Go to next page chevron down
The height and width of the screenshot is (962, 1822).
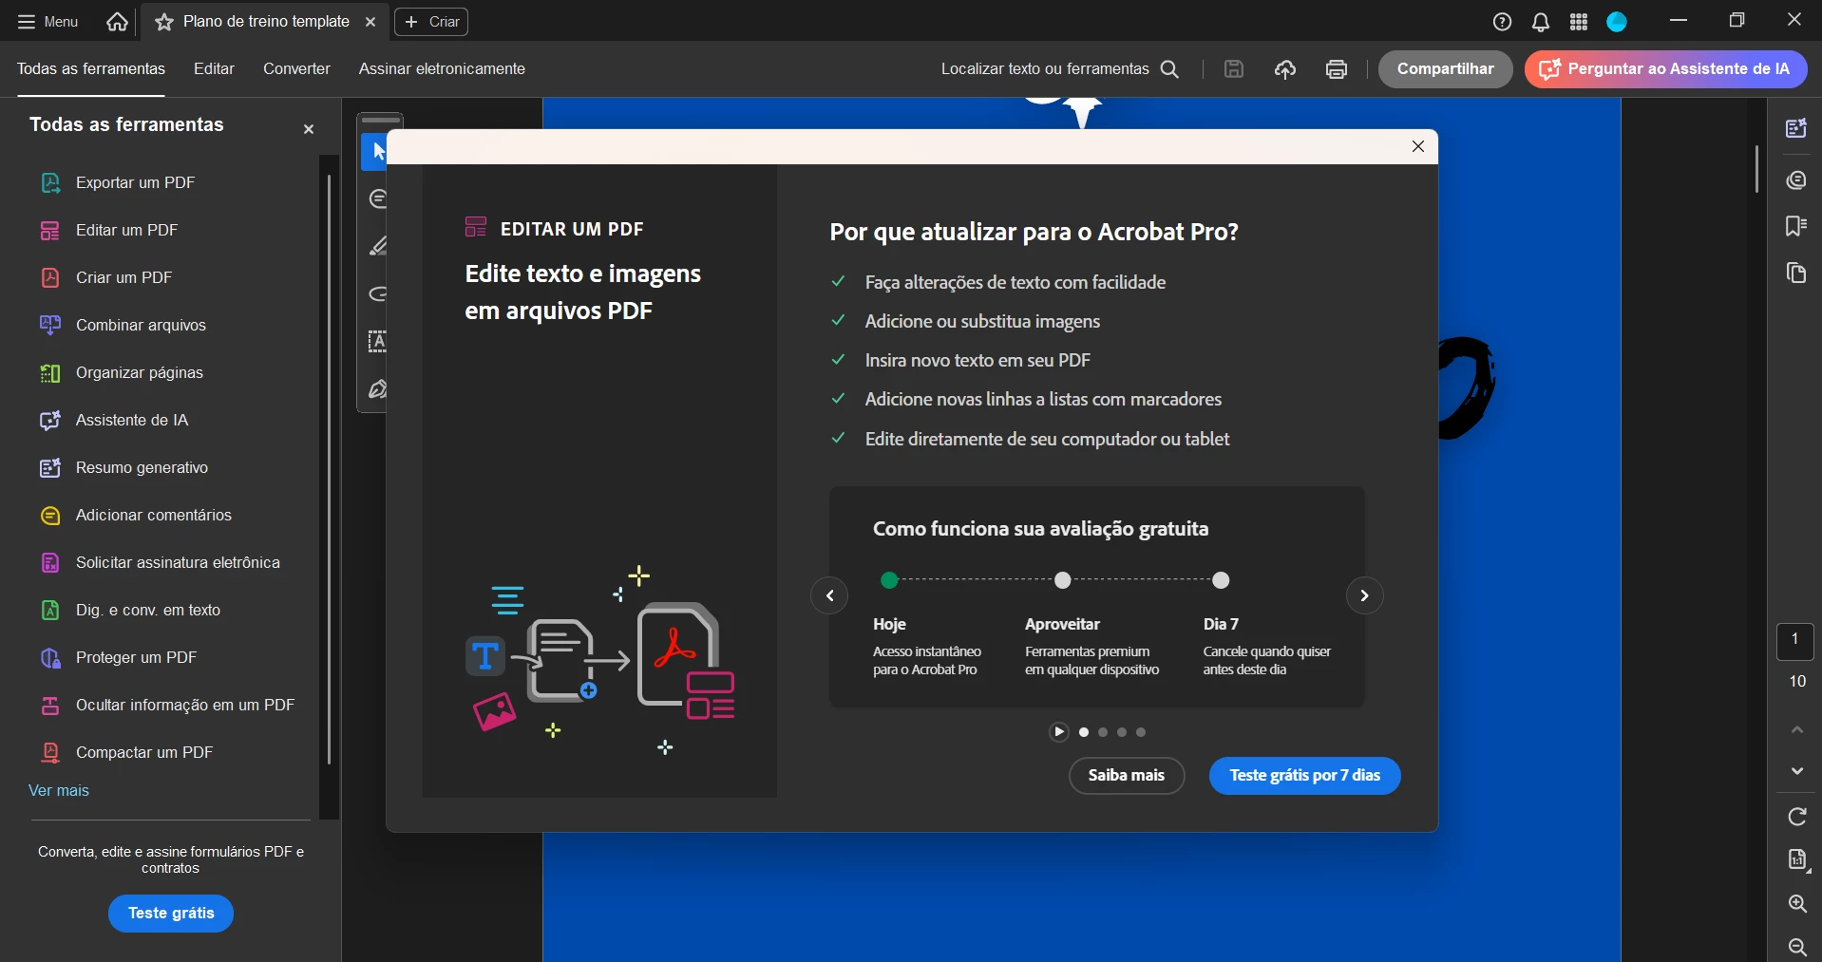(x=1797, y=771)
